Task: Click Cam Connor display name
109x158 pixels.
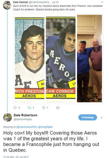Action: pyautogui.click(x=21, y=2)
